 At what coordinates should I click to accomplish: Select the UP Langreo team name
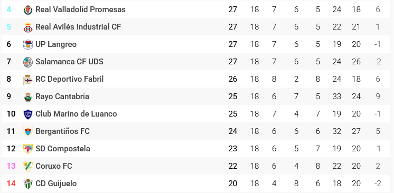pos(56,44)
